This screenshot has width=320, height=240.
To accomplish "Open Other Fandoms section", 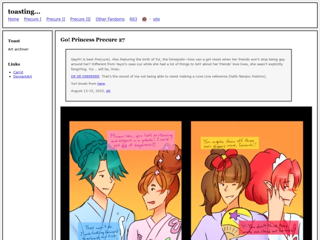I will click(x=110, y=19).
